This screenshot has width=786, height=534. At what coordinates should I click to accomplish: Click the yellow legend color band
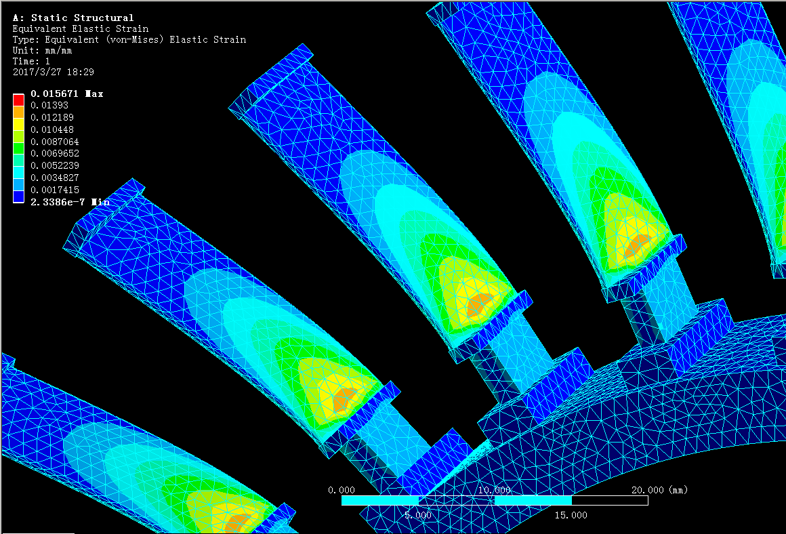point(18,124)
